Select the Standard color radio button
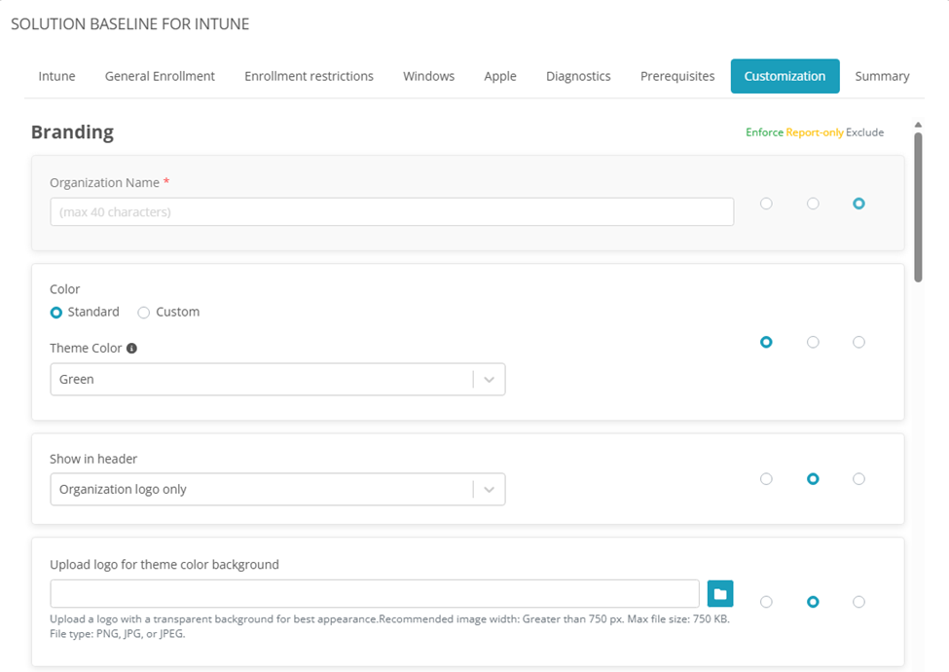 click(56, 313)
